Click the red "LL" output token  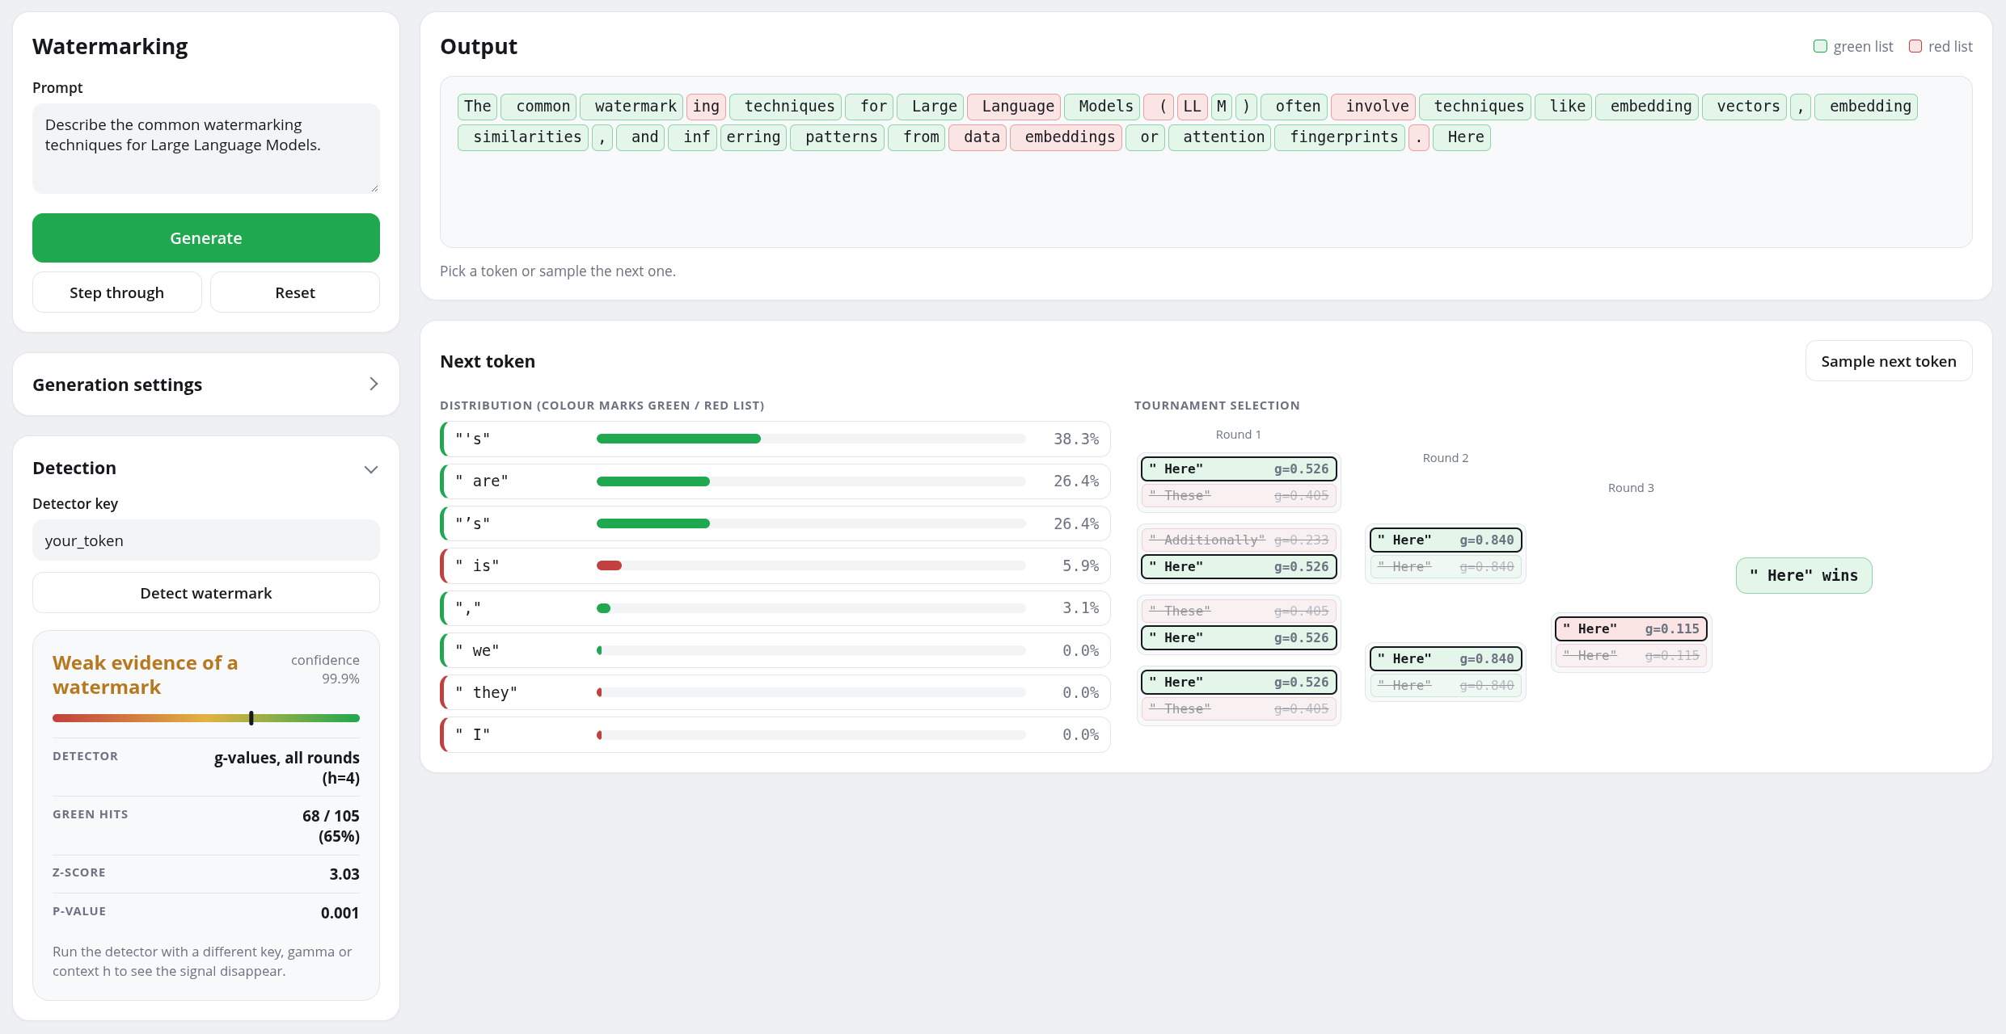coord(1193,107)
